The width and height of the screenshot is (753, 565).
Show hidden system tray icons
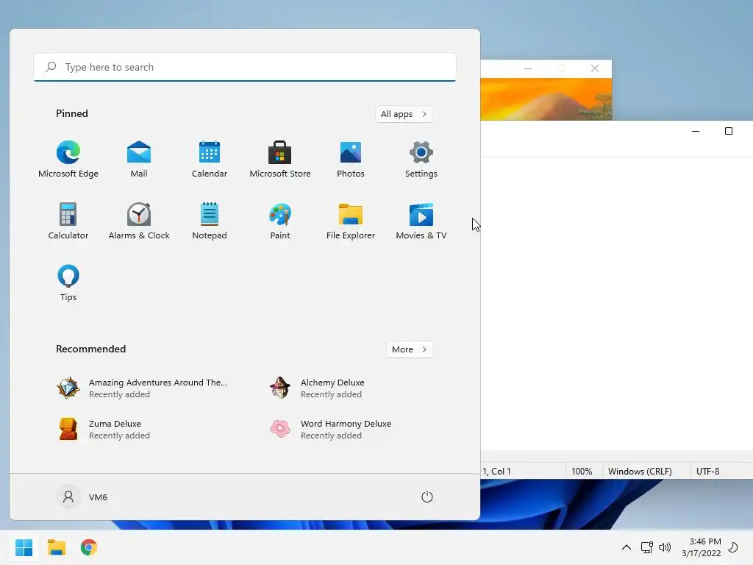click(627, 547)
